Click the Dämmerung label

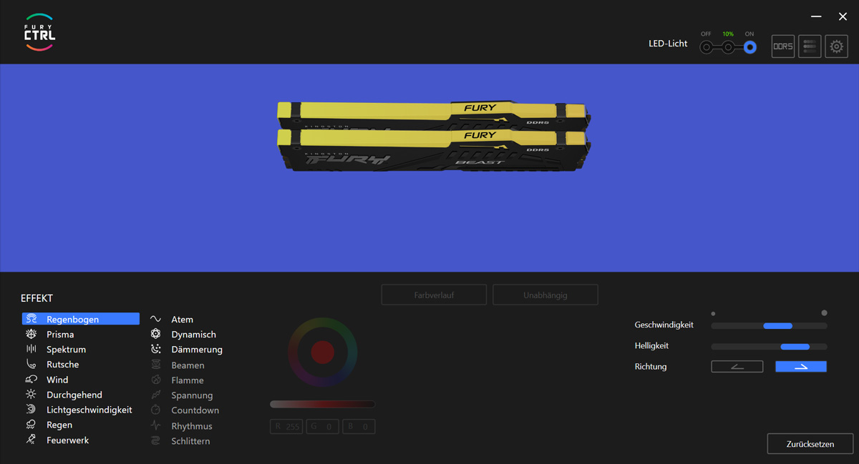[x=197, y=350]
